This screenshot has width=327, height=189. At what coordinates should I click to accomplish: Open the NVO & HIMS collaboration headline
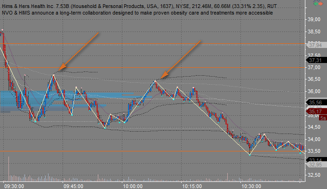point(136,13)
